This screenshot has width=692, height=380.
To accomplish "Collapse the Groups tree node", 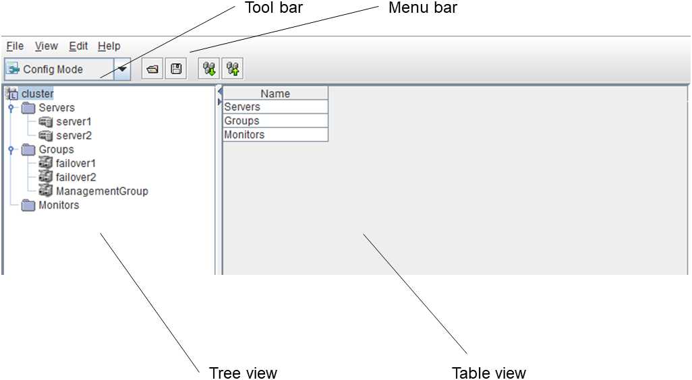I will (x=11, y=150).
